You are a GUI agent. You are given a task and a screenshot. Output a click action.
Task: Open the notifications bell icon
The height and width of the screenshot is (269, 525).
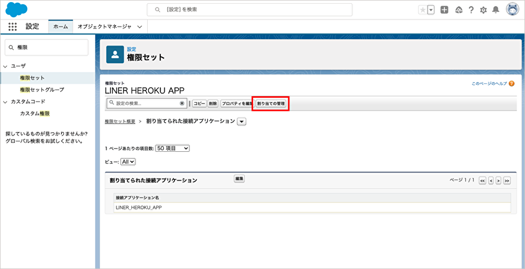(x=496, y=10)
